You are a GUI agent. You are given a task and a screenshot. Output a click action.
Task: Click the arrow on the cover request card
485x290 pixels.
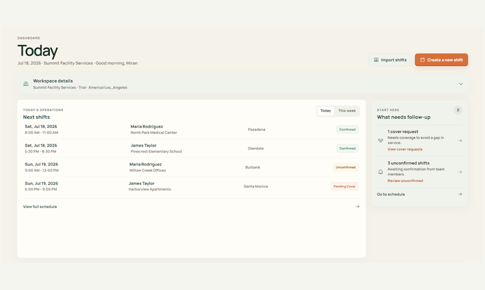click(x=460, y=141)
